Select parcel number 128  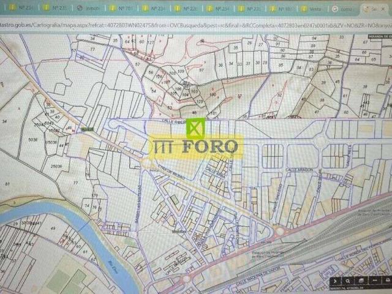pyautogui.click(x=200, y=102)
